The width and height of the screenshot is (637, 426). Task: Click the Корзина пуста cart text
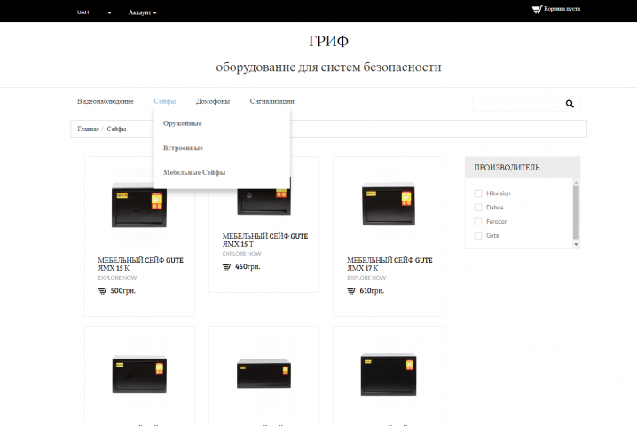[562, 9]
